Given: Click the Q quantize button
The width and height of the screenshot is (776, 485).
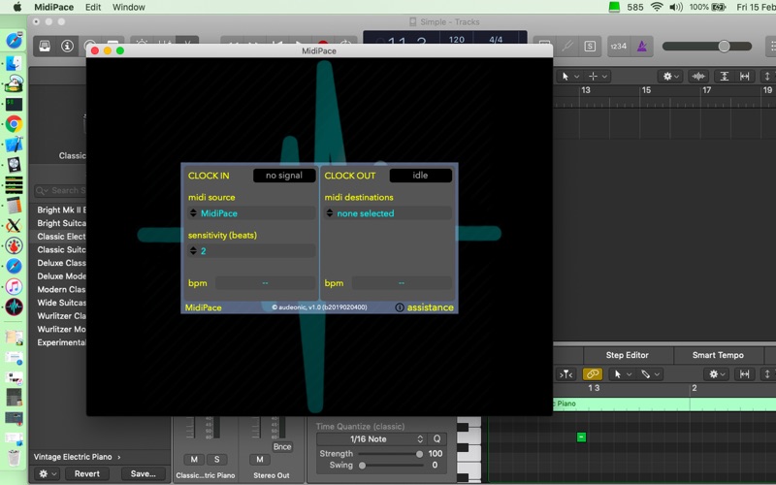Looking at the screenshot, I should coord(437,439).
